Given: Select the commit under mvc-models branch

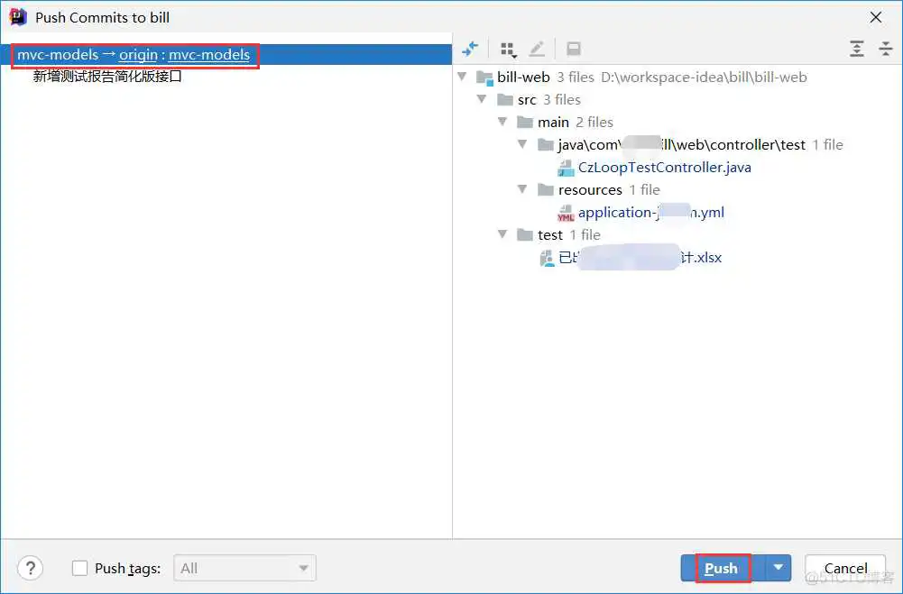Looking at the screenshot, I should pyautogui.click(x=107, y=77).
